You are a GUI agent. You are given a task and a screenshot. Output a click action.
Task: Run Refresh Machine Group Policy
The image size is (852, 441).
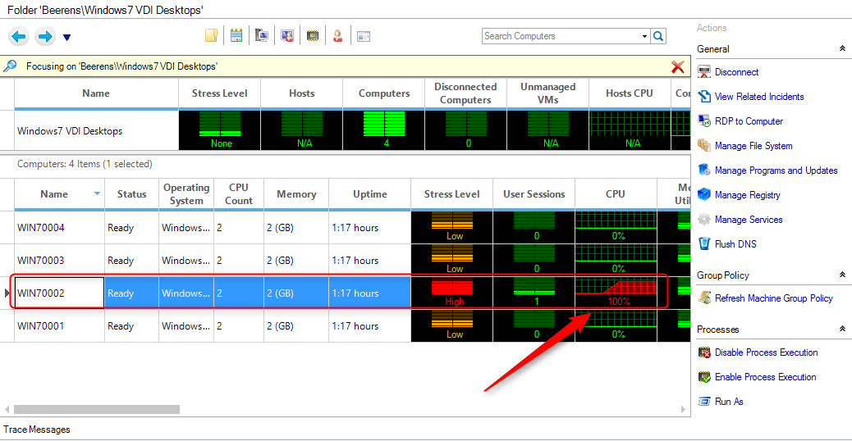(x=774, y=298)
